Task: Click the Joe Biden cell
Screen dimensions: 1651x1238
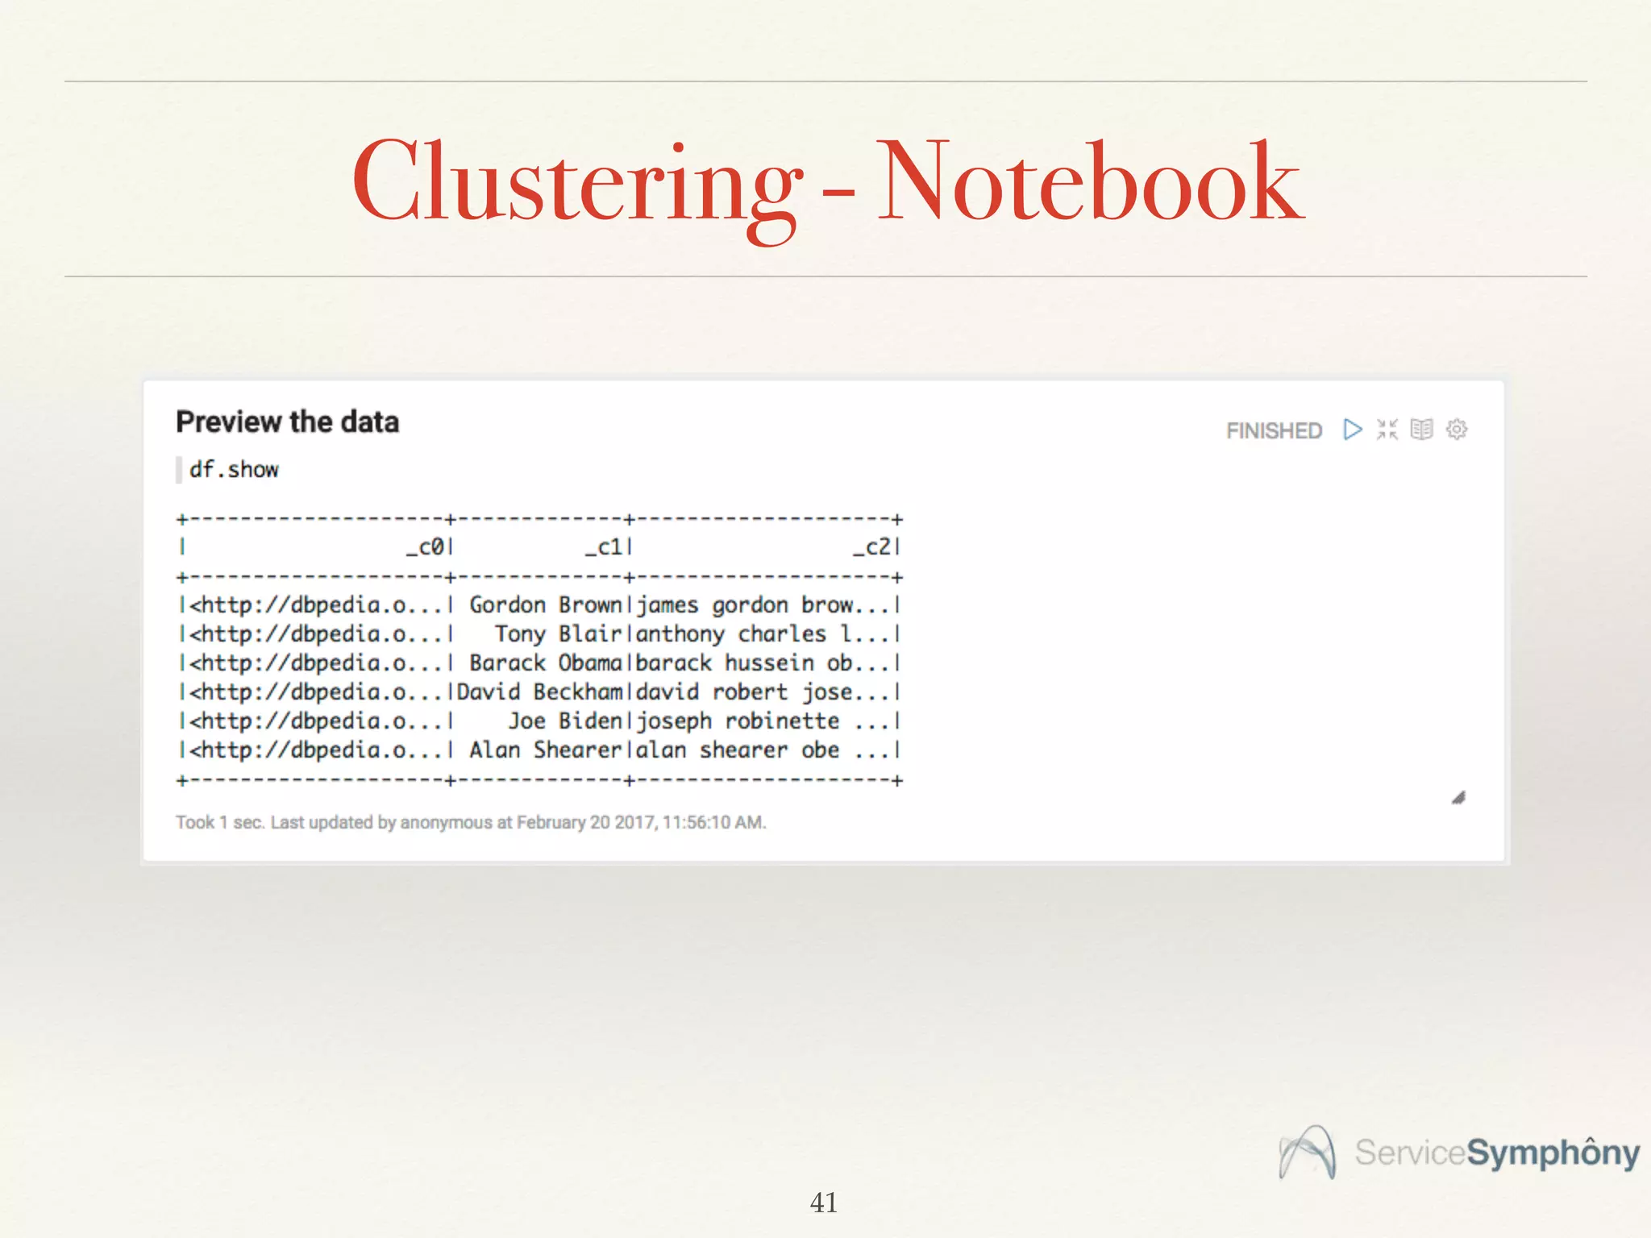Action: coord(564,721)
